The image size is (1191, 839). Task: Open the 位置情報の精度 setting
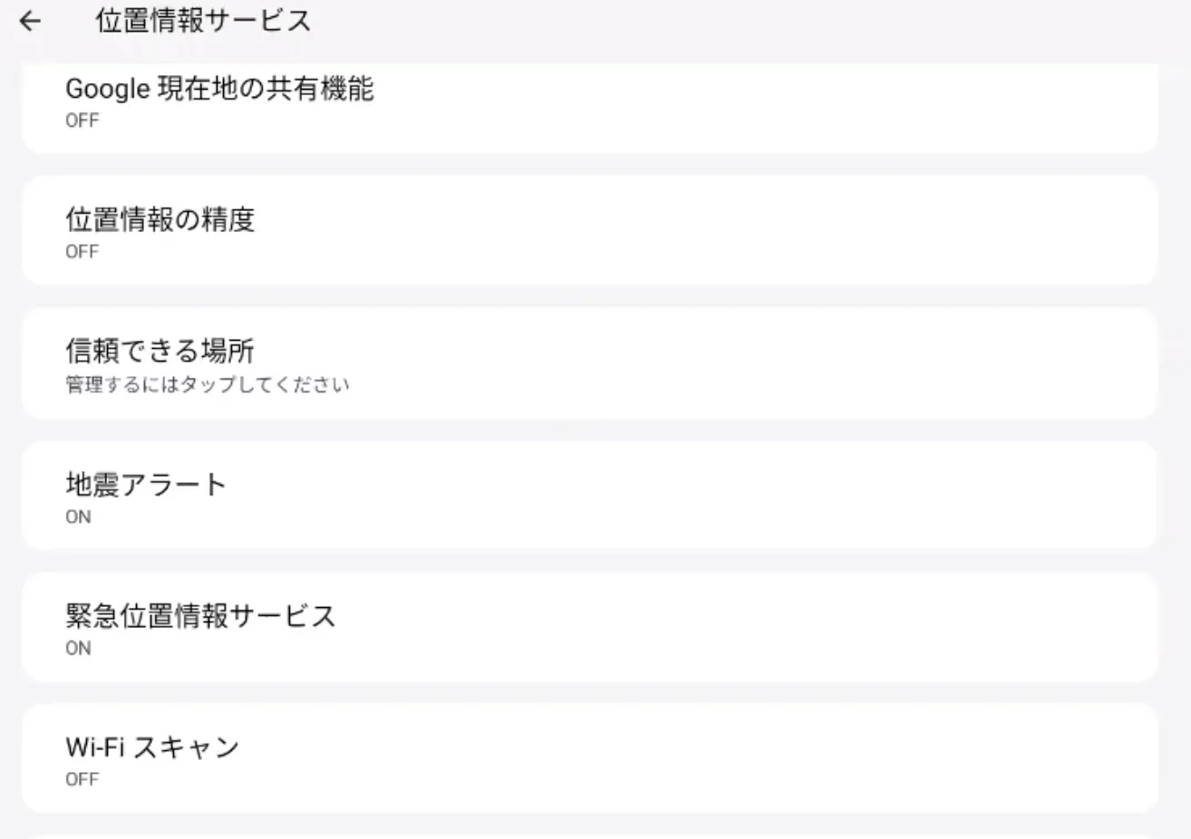pyautogui.click(x=160, y=219)
